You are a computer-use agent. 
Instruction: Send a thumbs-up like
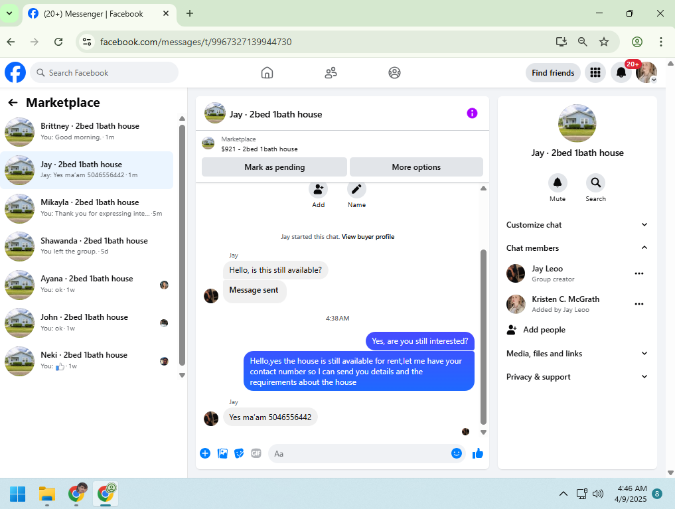click(x=478, y=453)
